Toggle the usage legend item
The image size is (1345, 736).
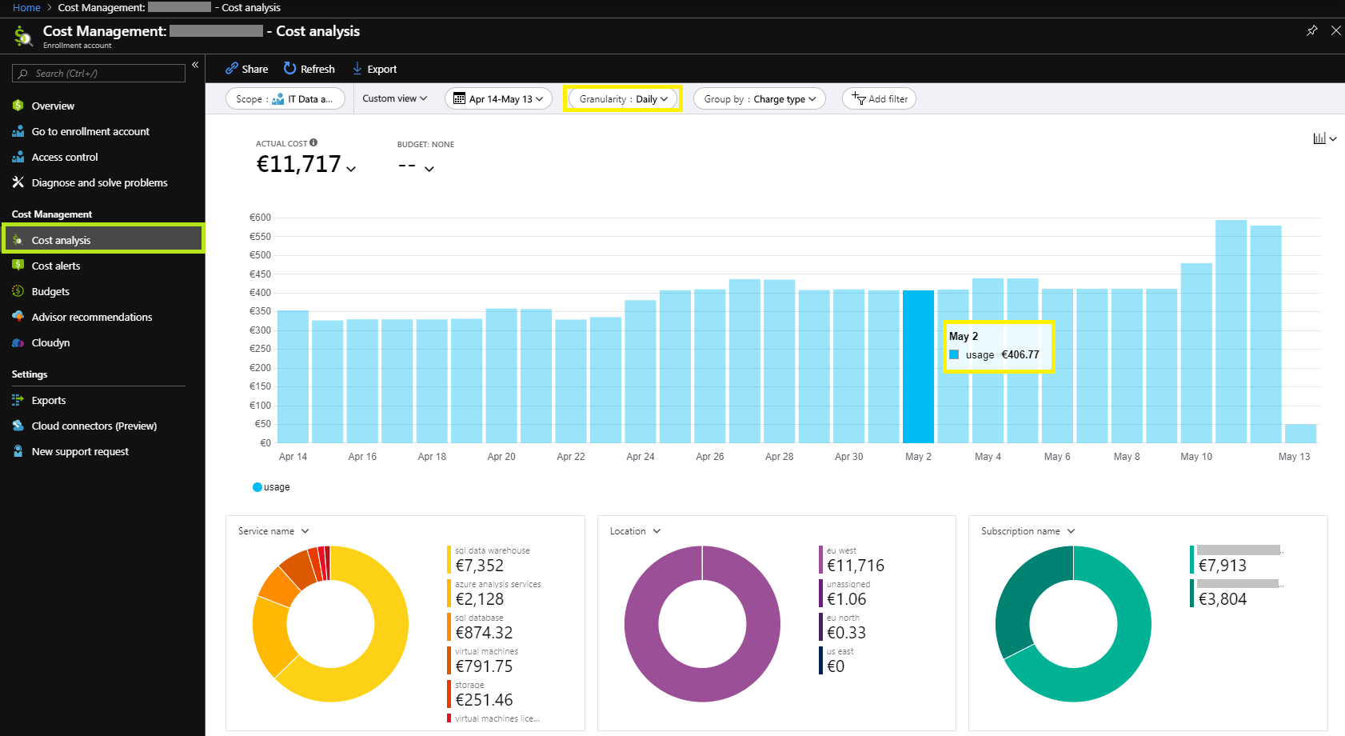[271, 487]
